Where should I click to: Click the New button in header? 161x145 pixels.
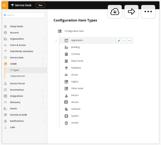[x=40, y=5]
